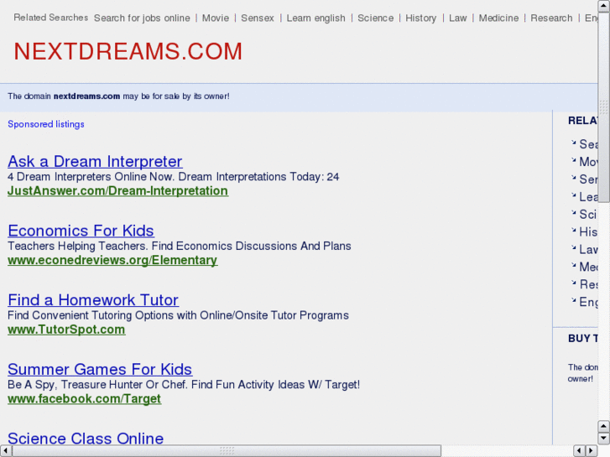Viewport: 610px width, 457px height.
Task: Open the Medicine related search link
Action: [x=498, y=18]
